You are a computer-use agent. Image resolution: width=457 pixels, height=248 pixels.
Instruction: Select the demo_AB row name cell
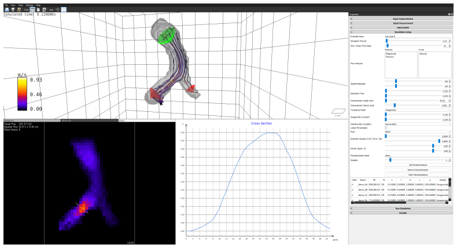coord(363,190)
